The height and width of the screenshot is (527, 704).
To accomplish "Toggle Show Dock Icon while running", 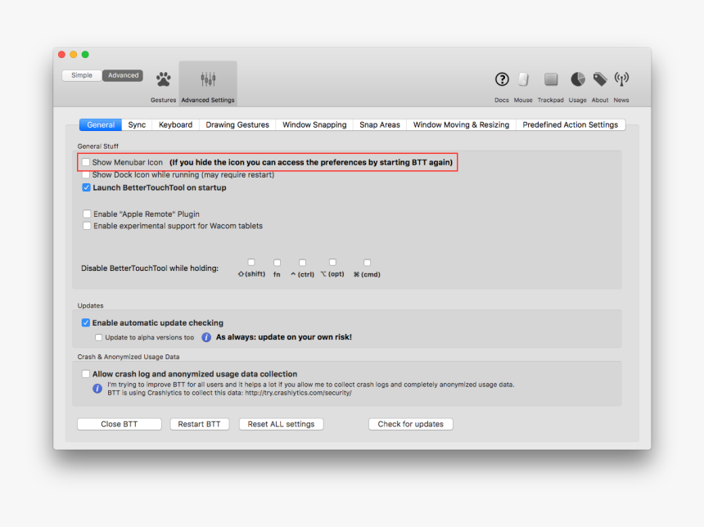I will click(86, 174).
